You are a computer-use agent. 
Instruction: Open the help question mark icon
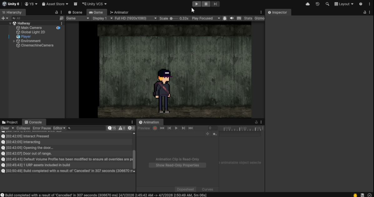(361, 4)
